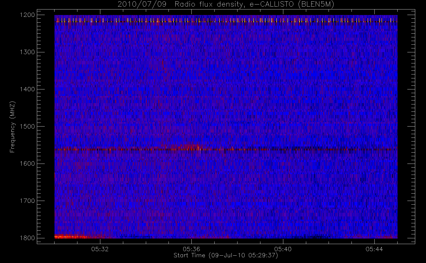Click the 05:36 time tick label
The image size is (426, 263).
(191, 249)
